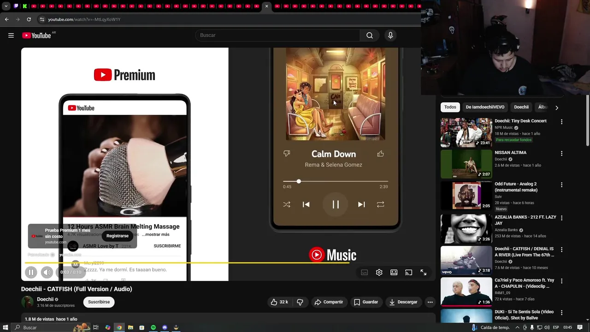Open options menu for AZEALIA BANKS 212
Viewport: 590px width, 332px height.
pyautogui.click(x=561, y=218)
